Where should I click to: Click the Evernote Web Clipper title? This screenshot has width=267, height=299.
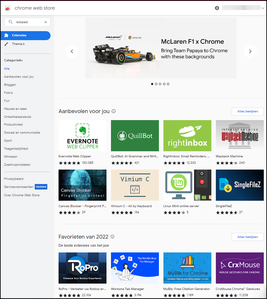click(x=75, y=156)
